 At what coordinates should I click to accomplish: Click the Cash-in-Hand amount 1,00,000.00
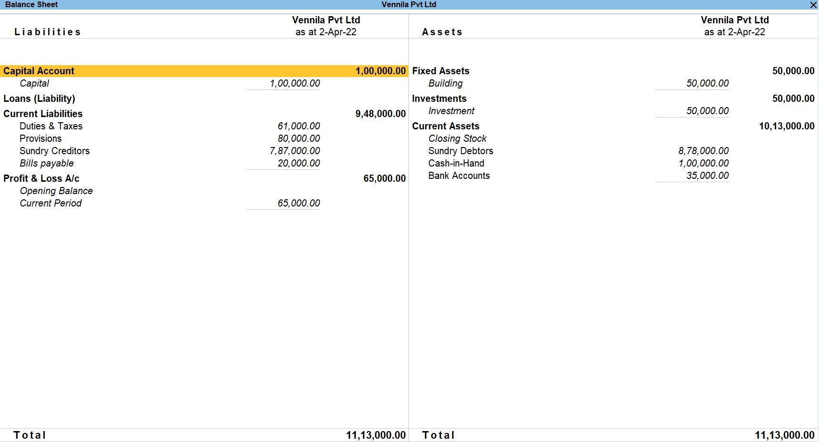(703, 163)
